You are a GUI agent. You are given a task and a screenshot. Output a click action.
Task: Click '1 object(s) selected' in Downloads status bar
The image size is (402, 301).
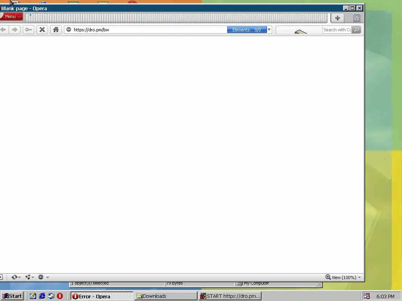coord(90,283)
